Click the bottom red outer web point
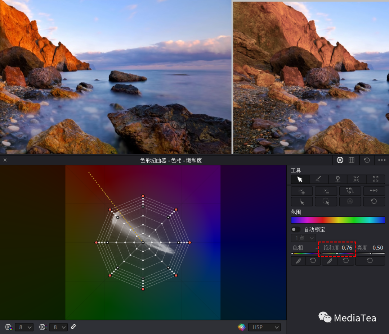The height and width of the screenshot is (334, 389). (x=143, y=289)
